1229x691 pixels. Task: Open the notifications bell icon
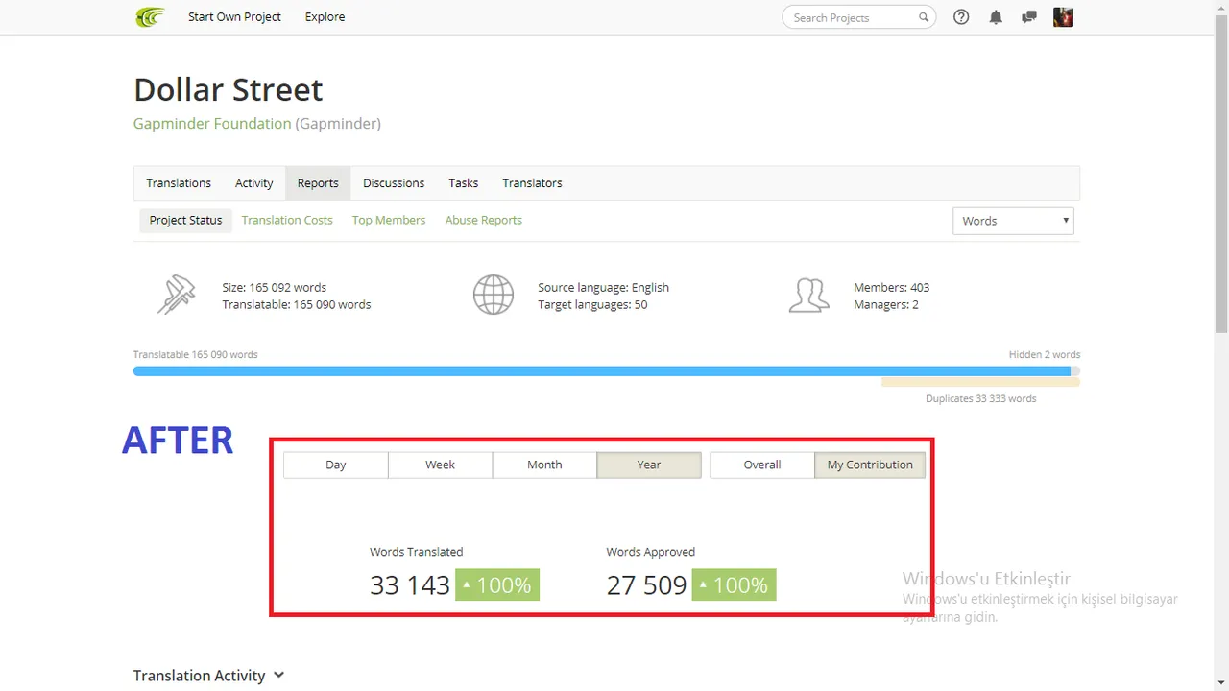[x=996, y=17]
